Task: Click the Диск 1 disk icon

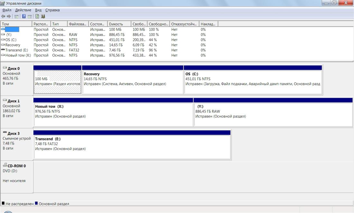Action: tap(5, 100)
